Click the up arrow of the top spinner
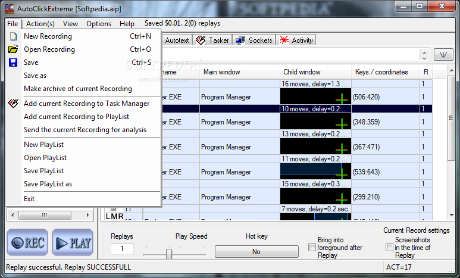The height and width of the screenshot is (278, 460). [x=424, y=52]
